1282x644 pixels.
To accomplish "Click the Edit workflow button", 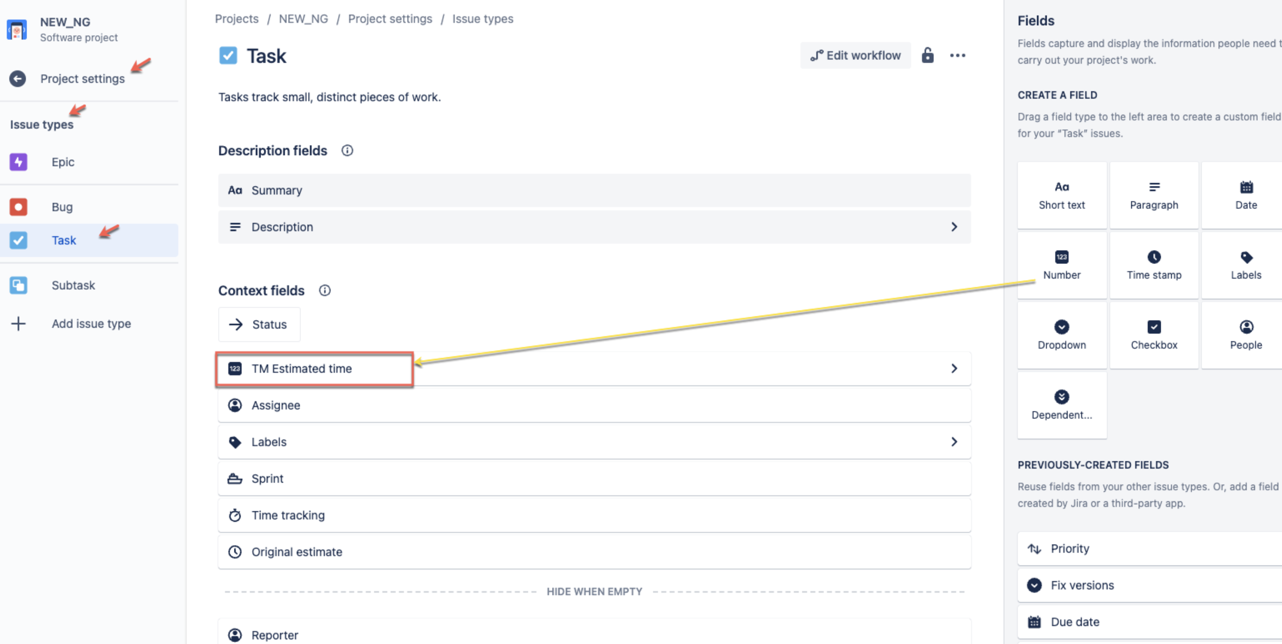I will (855, 55).
